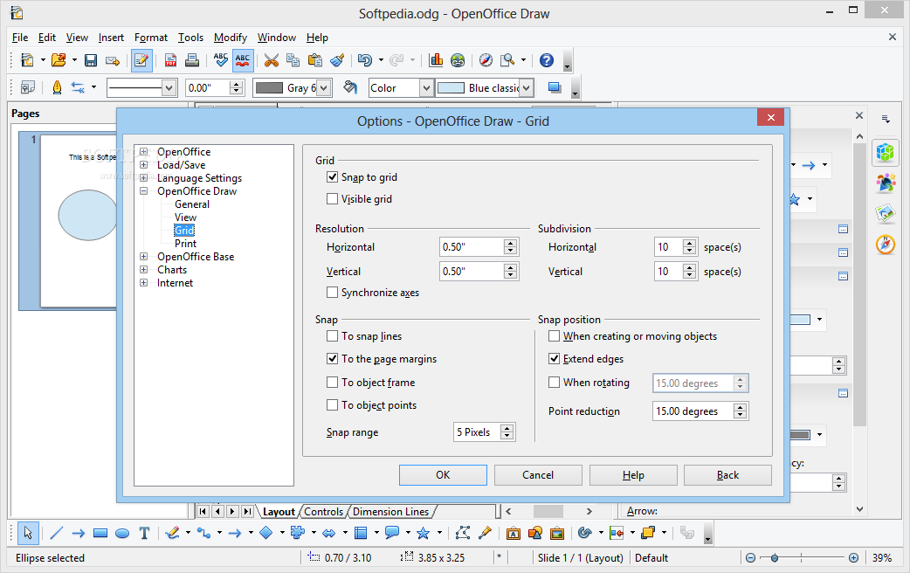Viewport: 910px width, 573px height.
Task: Click the Cut scissors icon
Action: (x=271, y=60)
